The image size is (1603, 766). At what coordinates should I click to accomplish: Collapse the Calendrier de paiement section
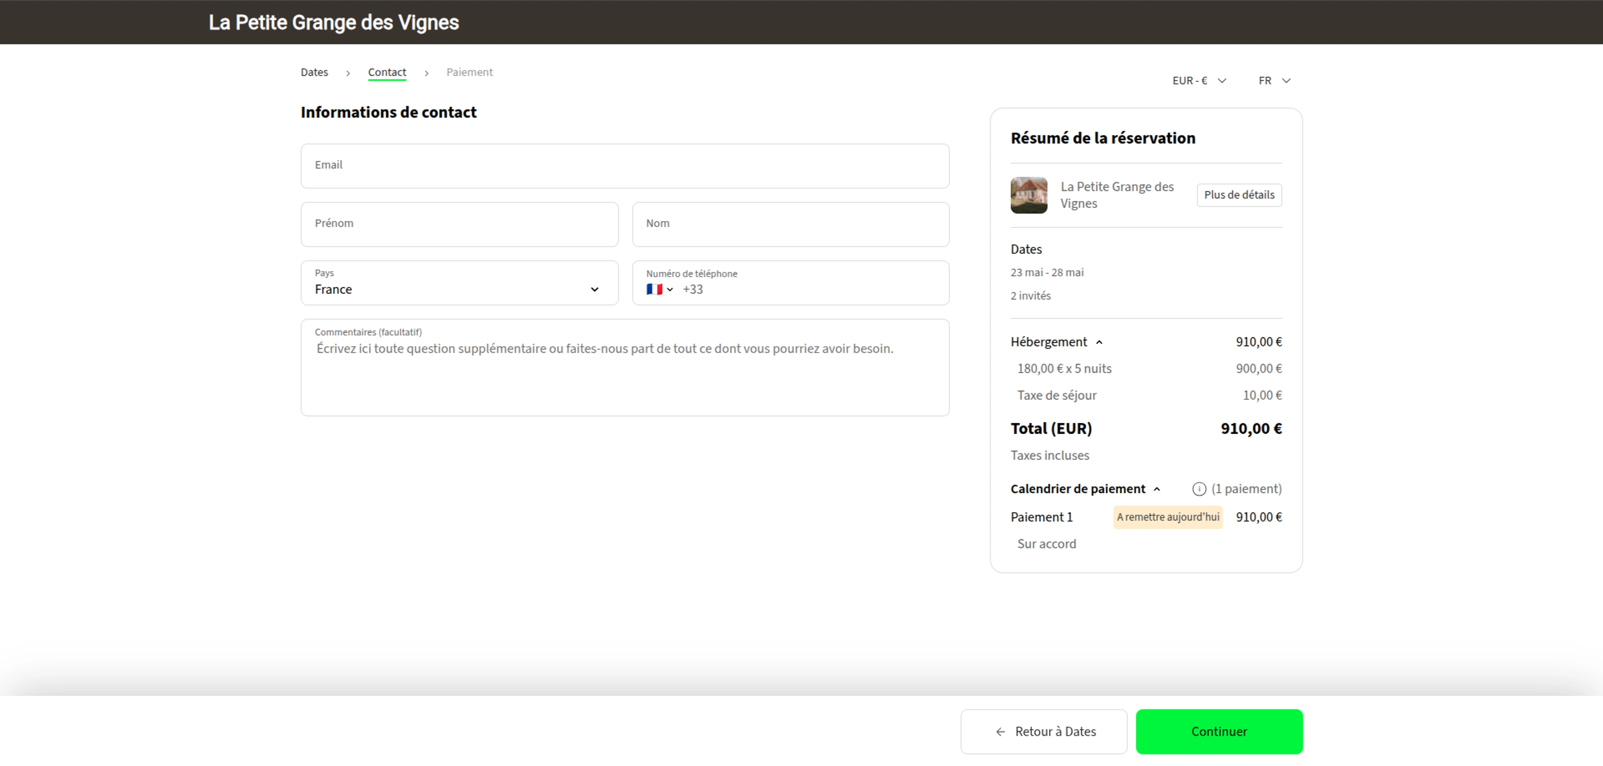[x=1158, y=489]
